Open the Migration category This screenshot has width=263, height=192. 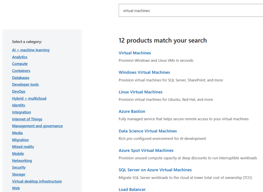point(20,140)
